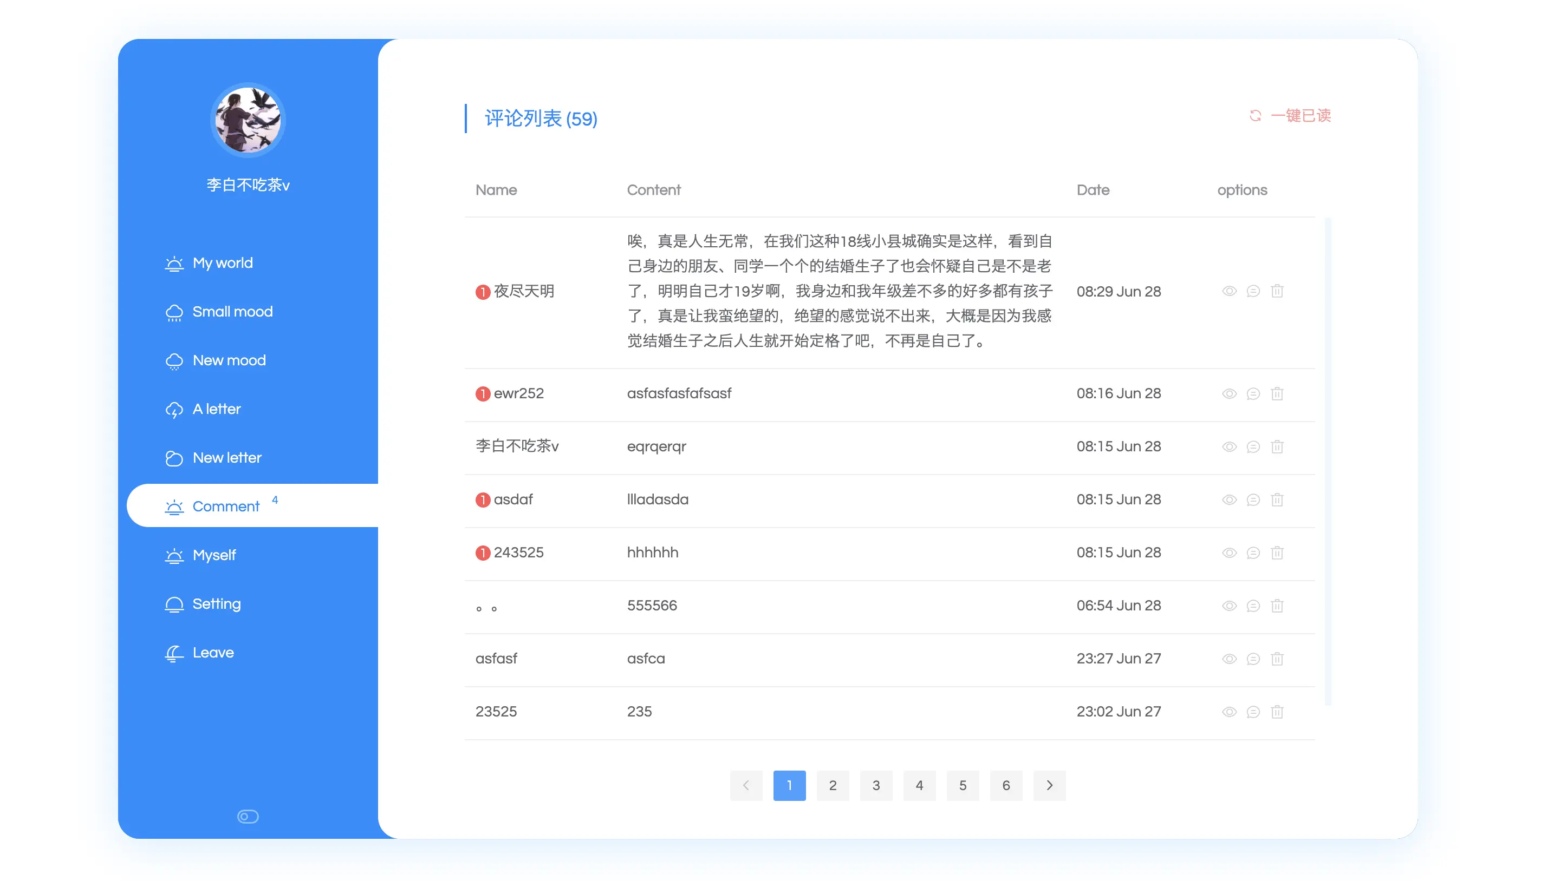The image size is (1547, 881).
Task: Select A letter in sidebar
Action: pos(203,409)
